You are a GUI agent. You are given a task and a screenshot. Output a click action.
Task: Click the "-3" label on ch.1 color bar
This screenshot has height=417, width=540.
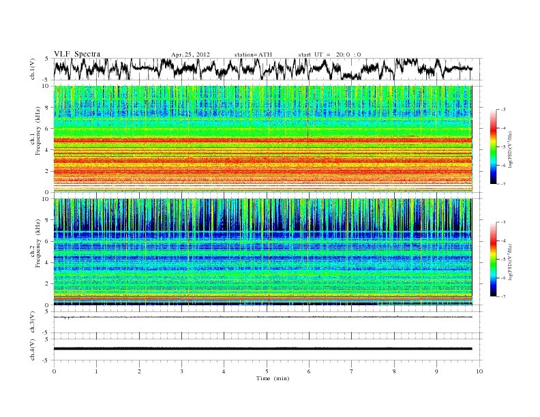502,110
